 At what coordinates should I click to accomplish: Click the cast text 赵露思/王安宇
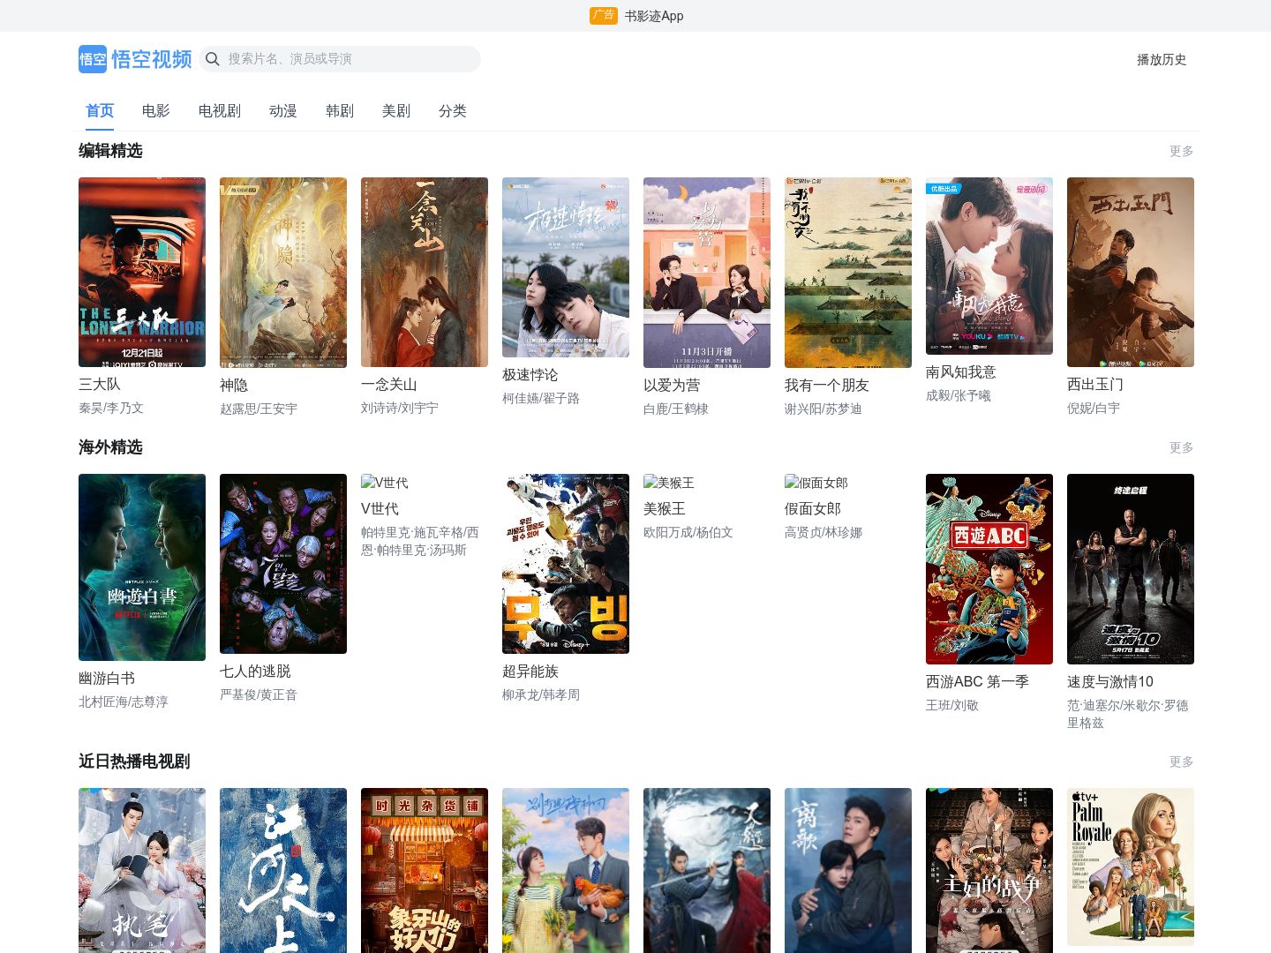point(259,409)
